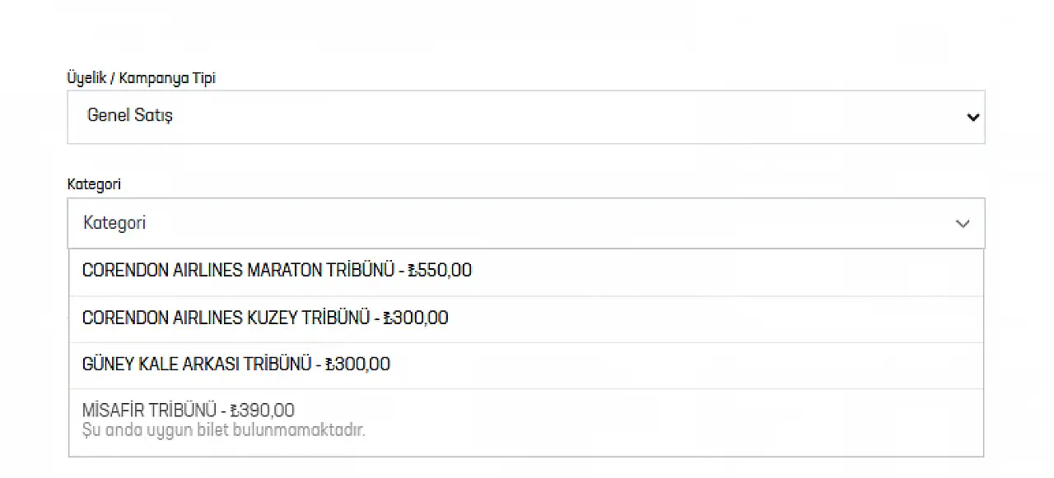The width and height of the screenshot is (1054, 478).
Task: Click the word "KUZEY" in second option
Action: pos(272,318)
